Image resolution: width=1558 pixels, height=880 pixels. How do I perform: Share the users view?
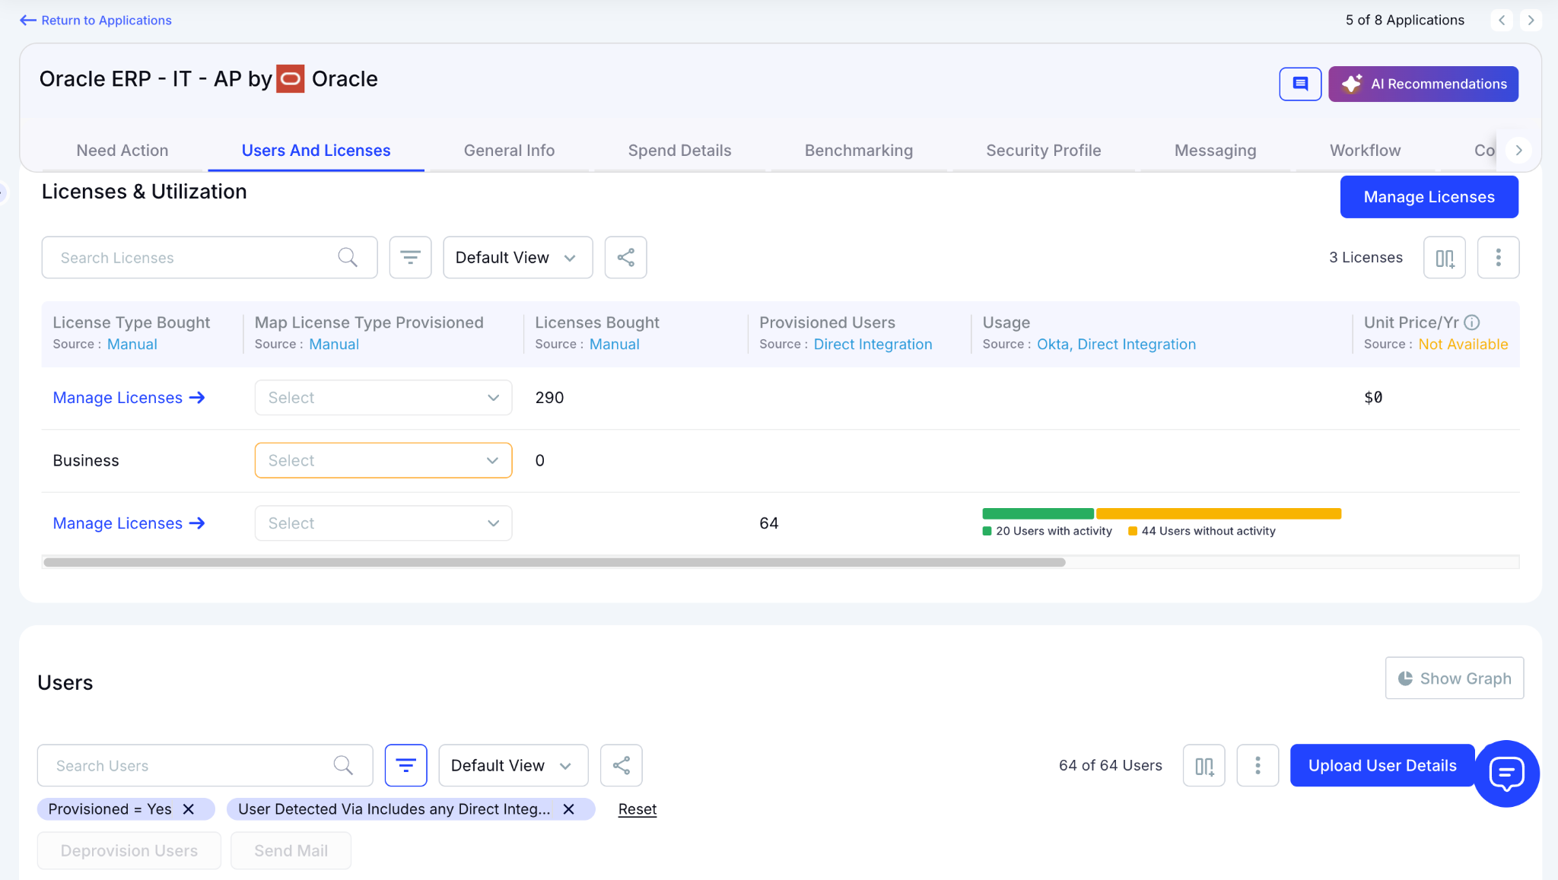621,765
